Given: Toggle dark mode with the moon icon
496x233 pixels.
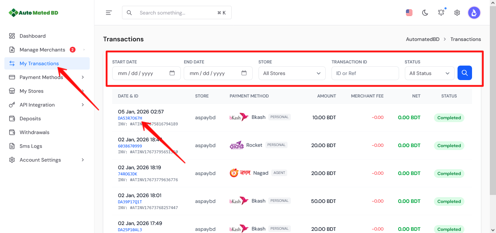Looking at the screenshot, I should [x=425, y=12].
